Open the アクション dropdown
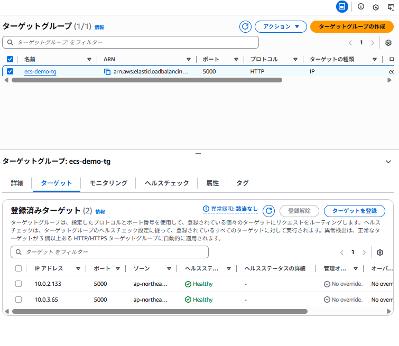The width and height of the screenshot is (399, 346). 281,26
